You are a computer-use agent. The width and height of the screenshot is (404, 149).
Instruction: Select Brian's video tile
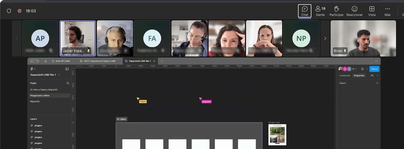pos(363,38)
